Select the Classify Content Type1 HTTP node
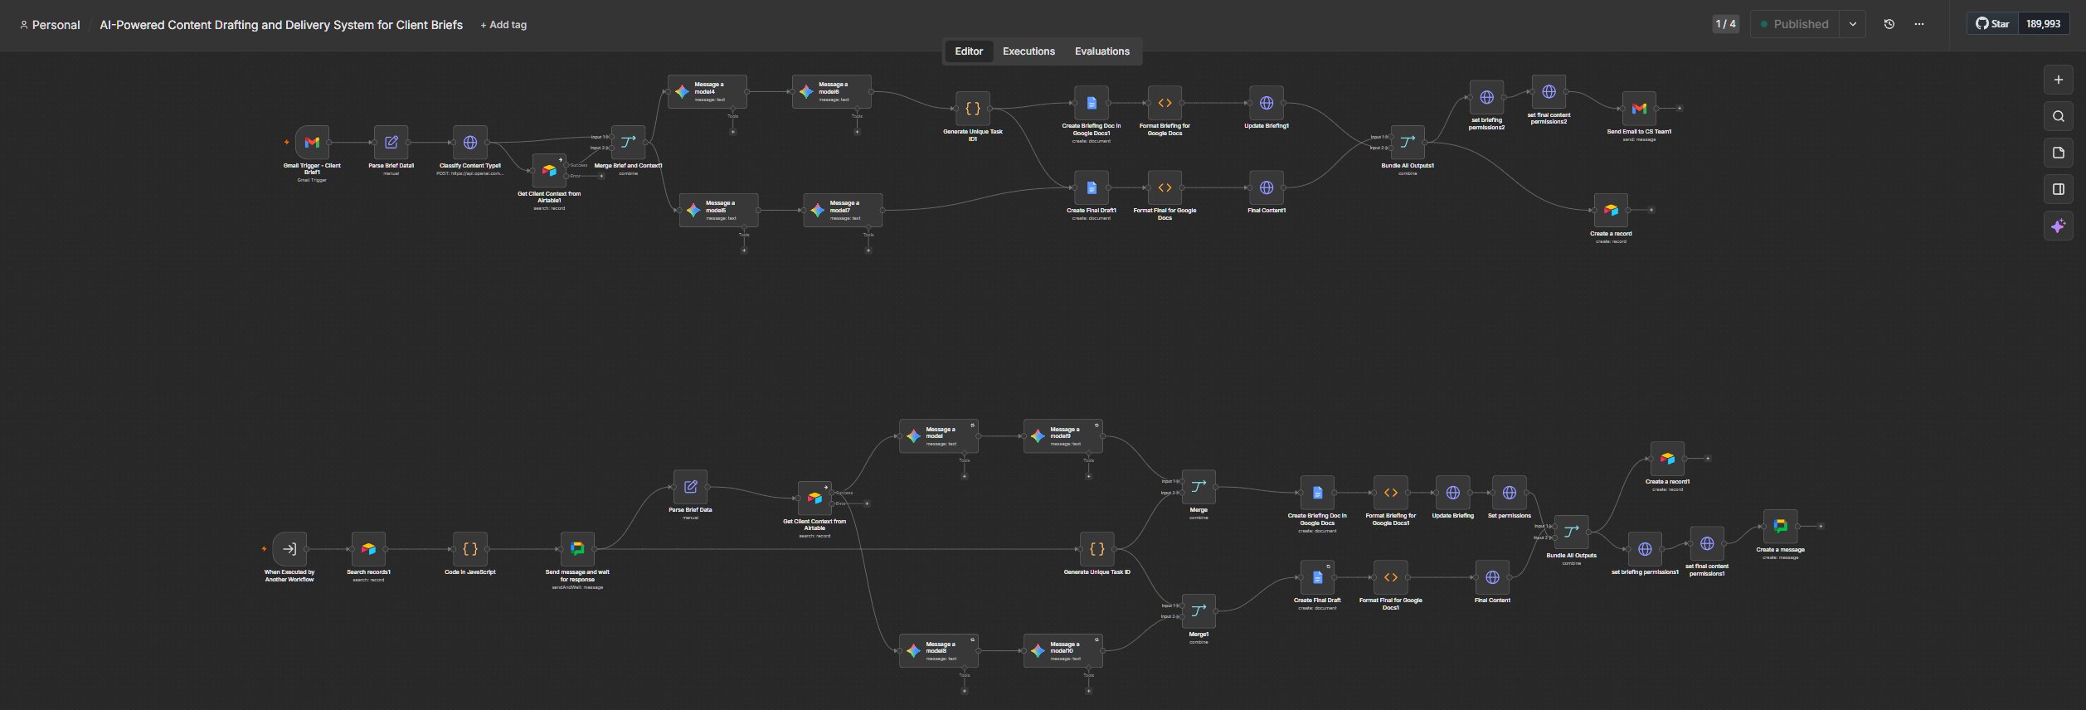This screenshot has height=710, width=2086. [x=470, y=143]
